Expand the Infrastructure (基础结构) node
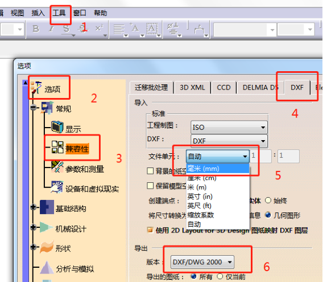The width and height of the screenshot is (323, 282). (33, 207)
